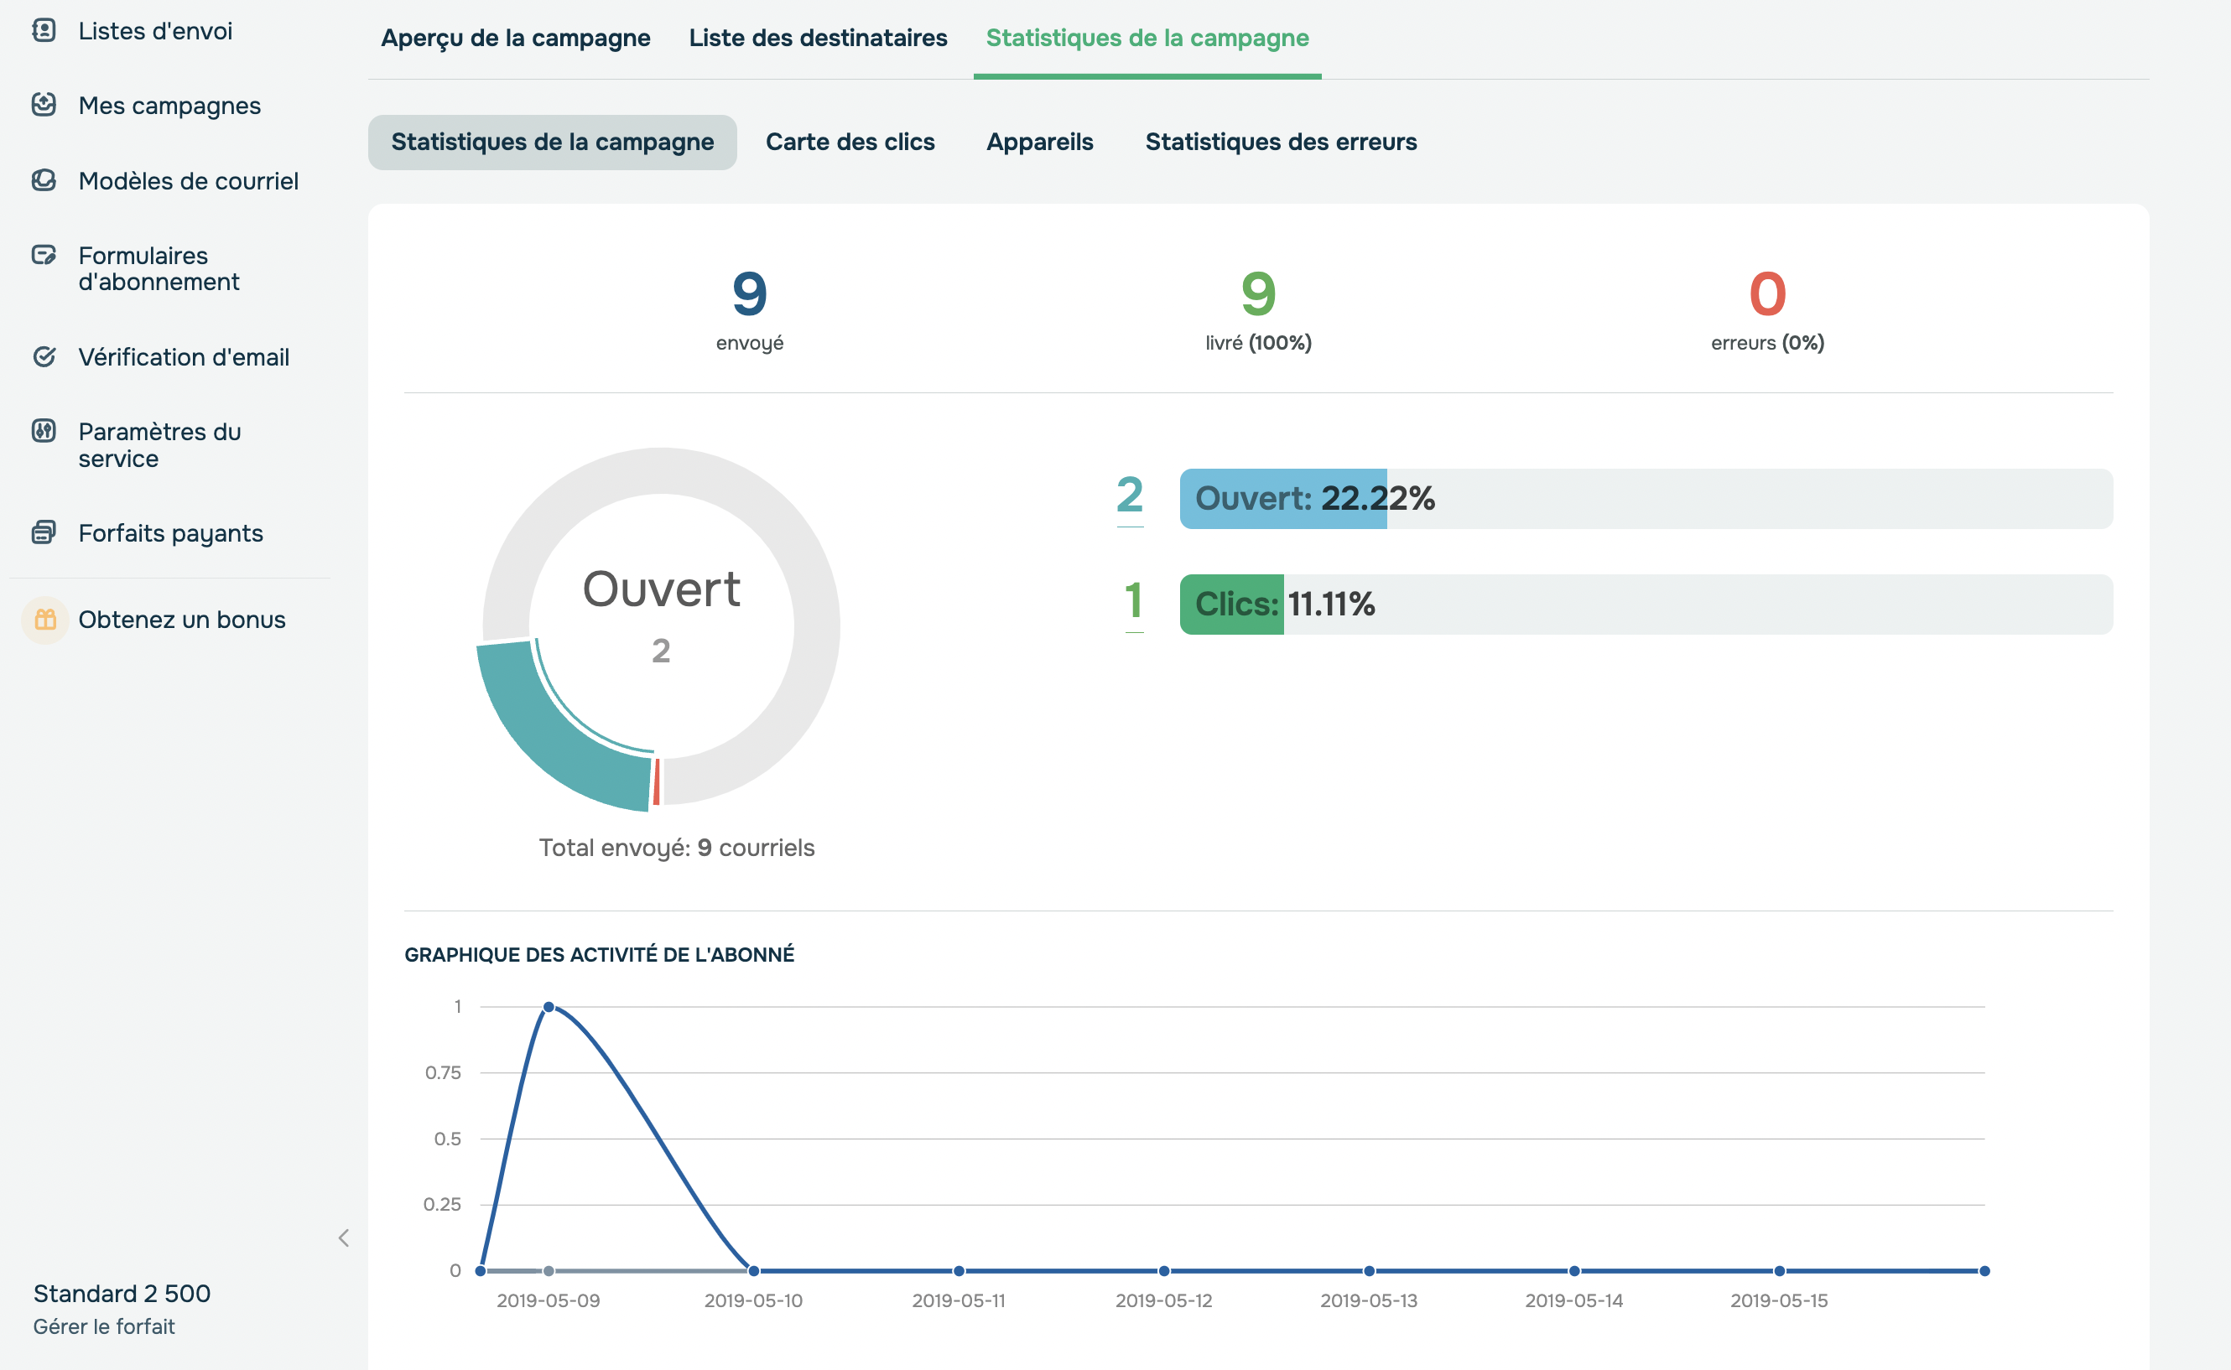Show the Appareils sub-tab

pyautogui.click(x=1039, y=143)
